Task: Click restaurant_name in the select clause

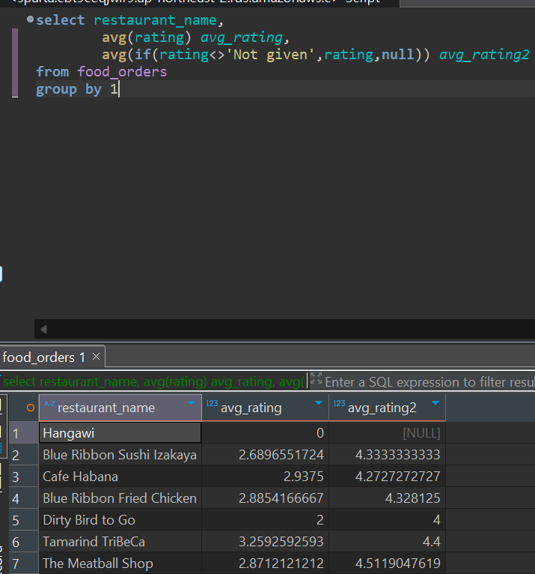Action: click(x=156, y=20)
